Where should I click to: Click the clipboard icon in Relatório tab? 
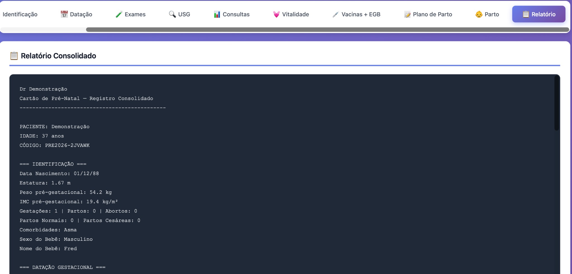pos(526,14)
